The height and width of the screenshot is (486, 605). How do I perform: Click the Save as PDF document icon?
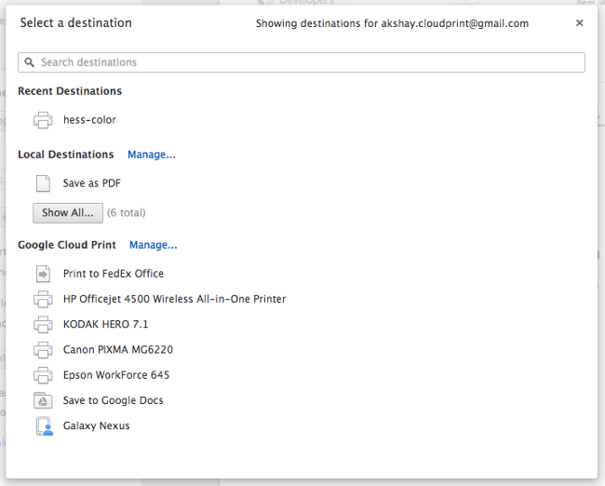tap(43, 183)
